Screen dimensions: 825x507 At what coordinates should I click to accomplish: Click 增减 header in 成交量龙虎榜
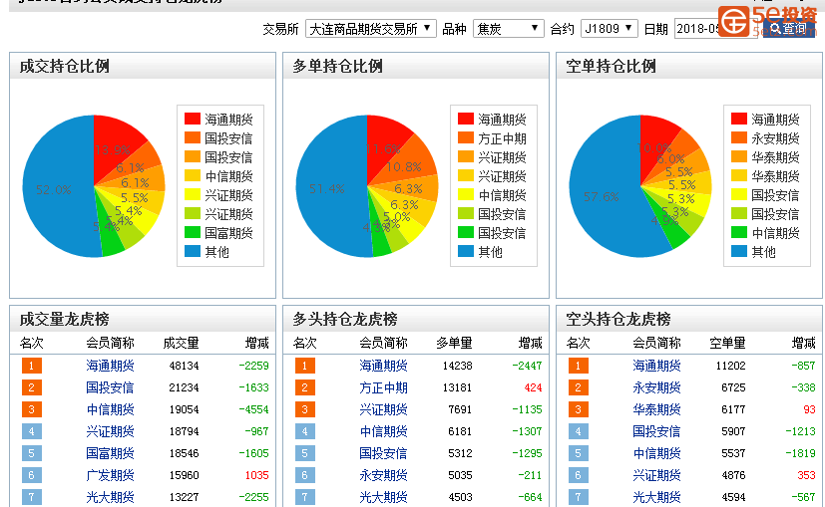point(256,343)
